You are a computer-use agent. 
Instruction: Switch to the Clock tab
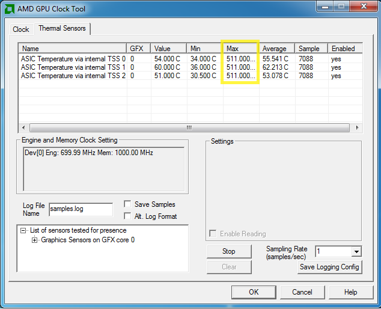pos(21,29)
